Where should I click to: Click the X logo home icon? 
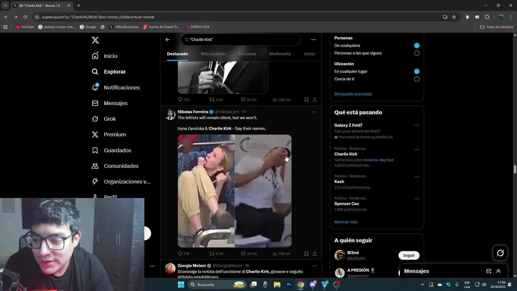(x=95, y=40)
